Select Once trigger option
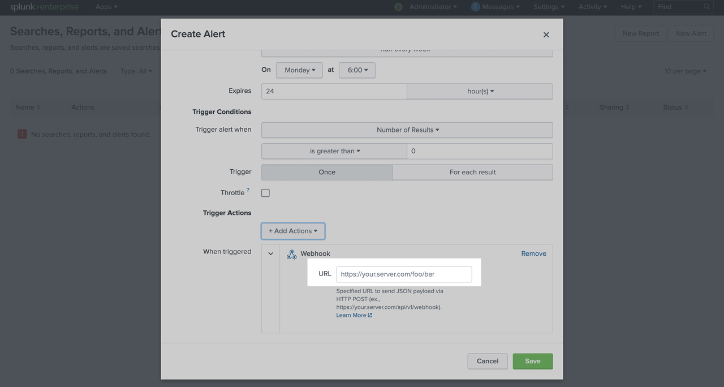 (x=327, y=172)
